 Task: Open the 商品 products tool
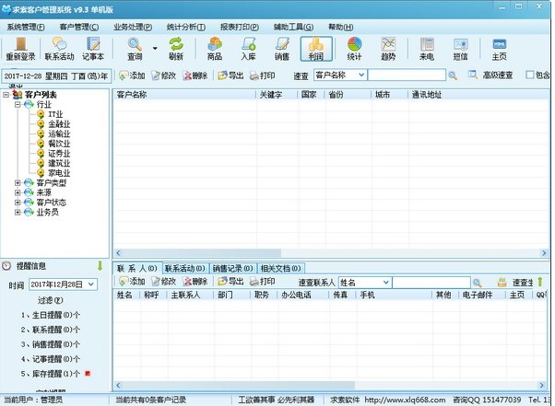click(x=215, y=49)
